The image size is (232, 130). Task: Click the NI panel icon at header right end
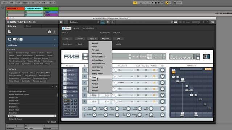coord(212,22)
